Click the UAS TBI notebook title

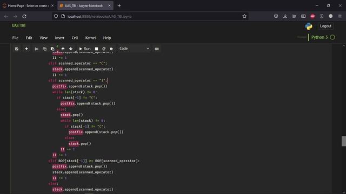pyautogui.click(x=19, y=25)
